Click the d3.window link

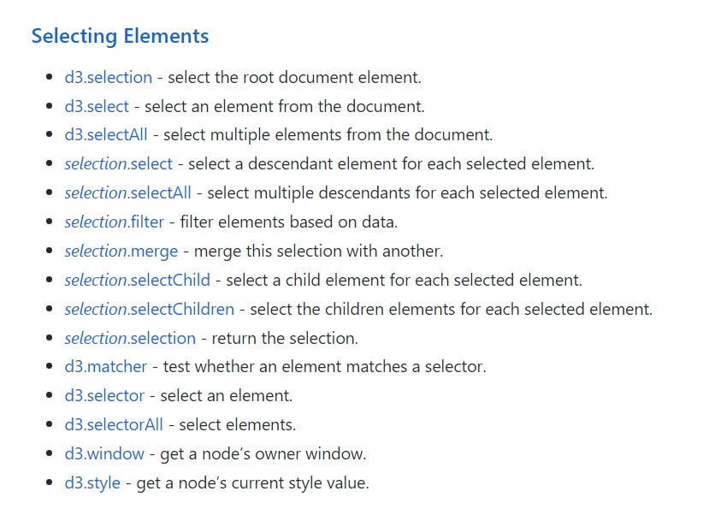pos(104,453)
